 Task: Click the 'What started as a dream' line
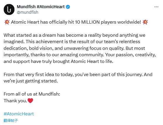click(74, 35)
